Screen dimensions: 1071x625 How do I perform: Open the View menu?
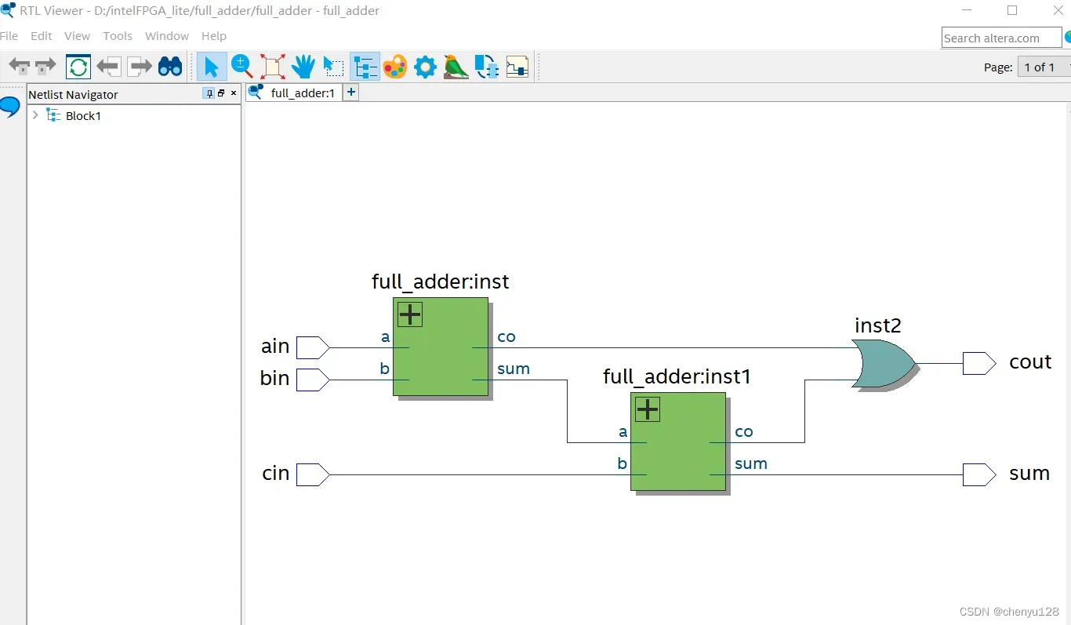[x=78, y=36]
